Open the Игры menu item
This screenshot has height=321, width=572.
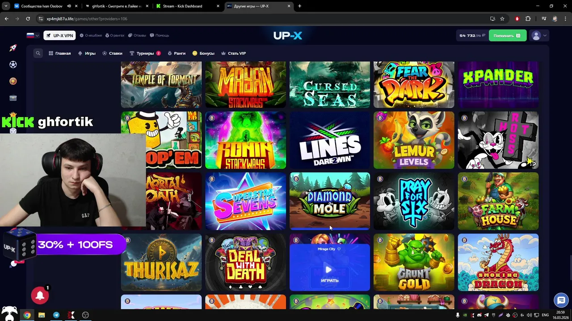point(87,53)
